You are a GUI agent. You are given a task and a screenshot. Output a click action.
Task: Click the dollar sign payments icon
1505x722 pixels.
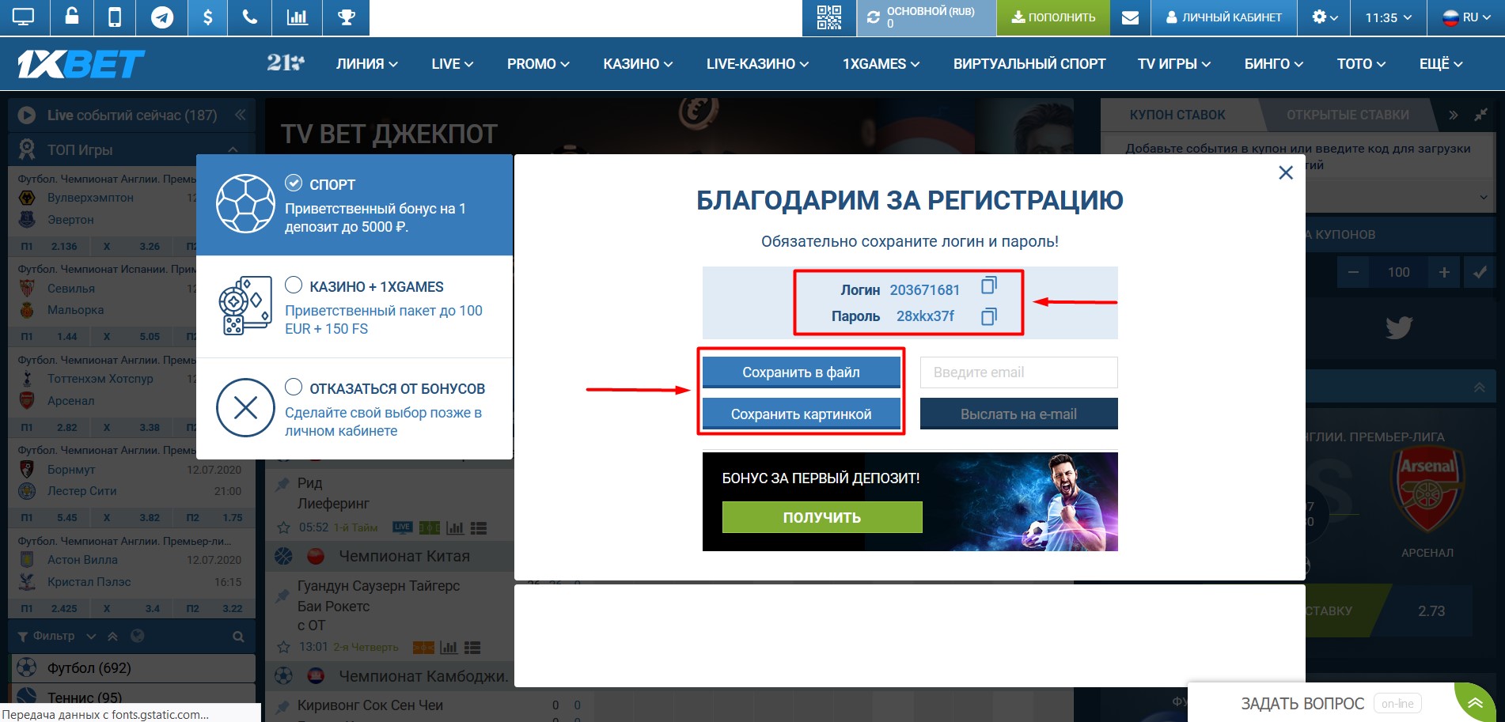tap(207, 17)
